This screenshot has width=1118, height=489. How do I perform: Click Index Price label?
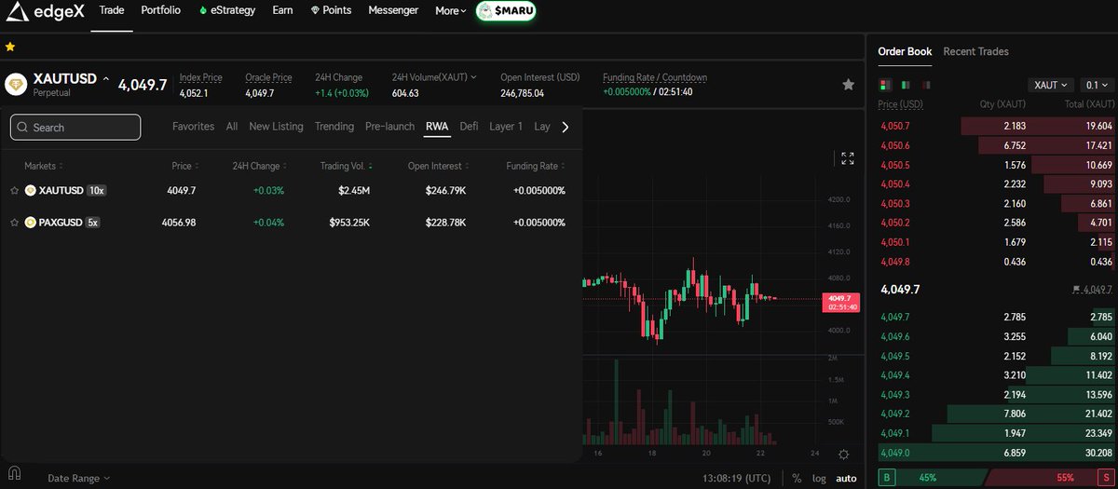[x=200, y=77]
